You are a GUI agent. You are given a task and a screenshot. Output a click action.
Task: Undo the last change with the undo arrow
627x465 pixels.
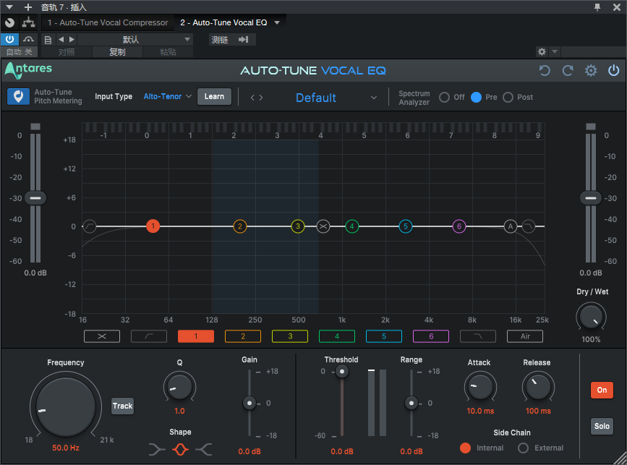coord(545,71)
